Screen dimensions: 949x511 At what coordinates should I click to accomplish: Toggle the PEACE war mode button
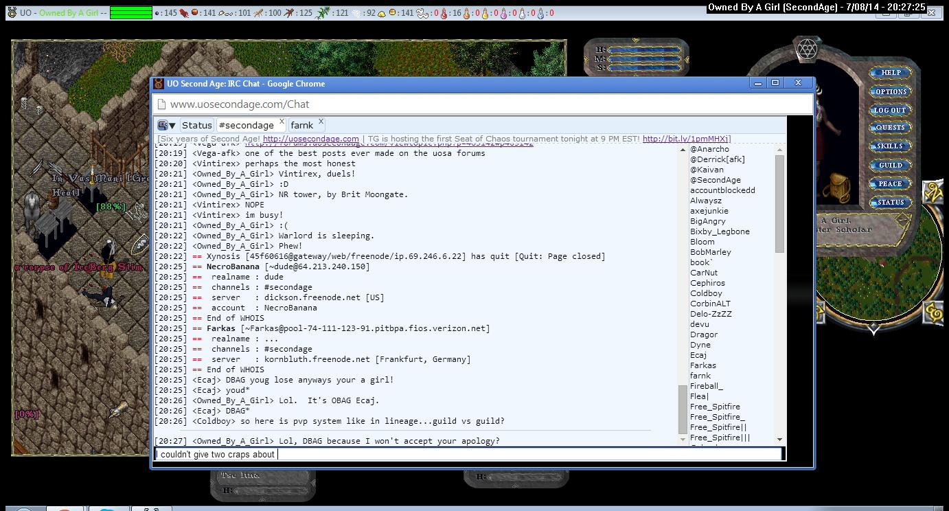pos(890,183)
